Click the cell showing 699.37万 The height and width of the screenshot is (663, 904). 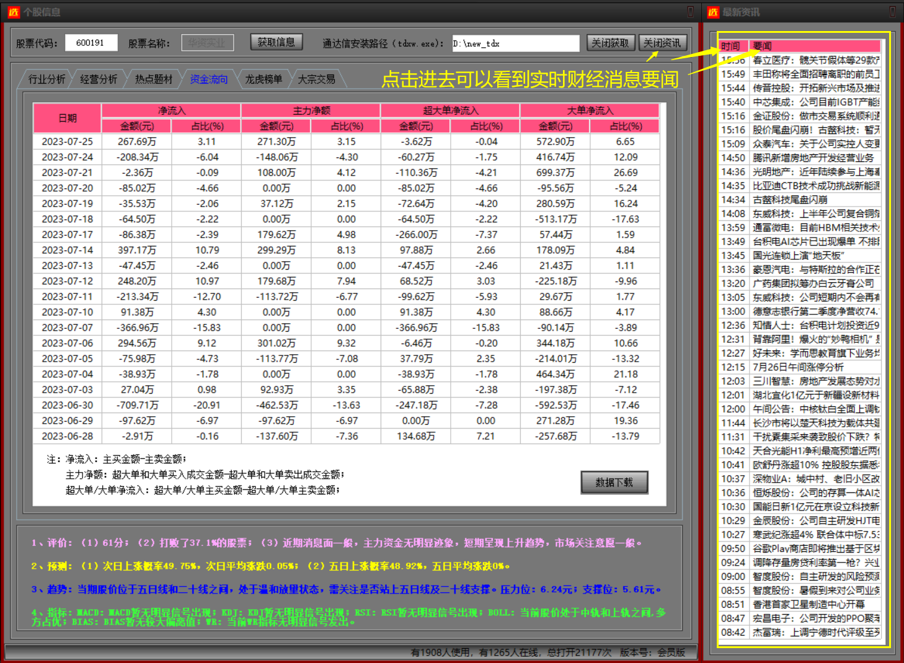coord(556,172)
